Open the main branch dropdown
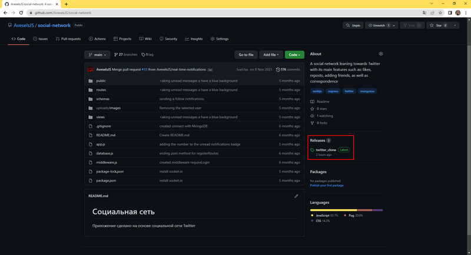Image resolution: width=471 pixels, height=255 pixels. (x=97, y=55)
